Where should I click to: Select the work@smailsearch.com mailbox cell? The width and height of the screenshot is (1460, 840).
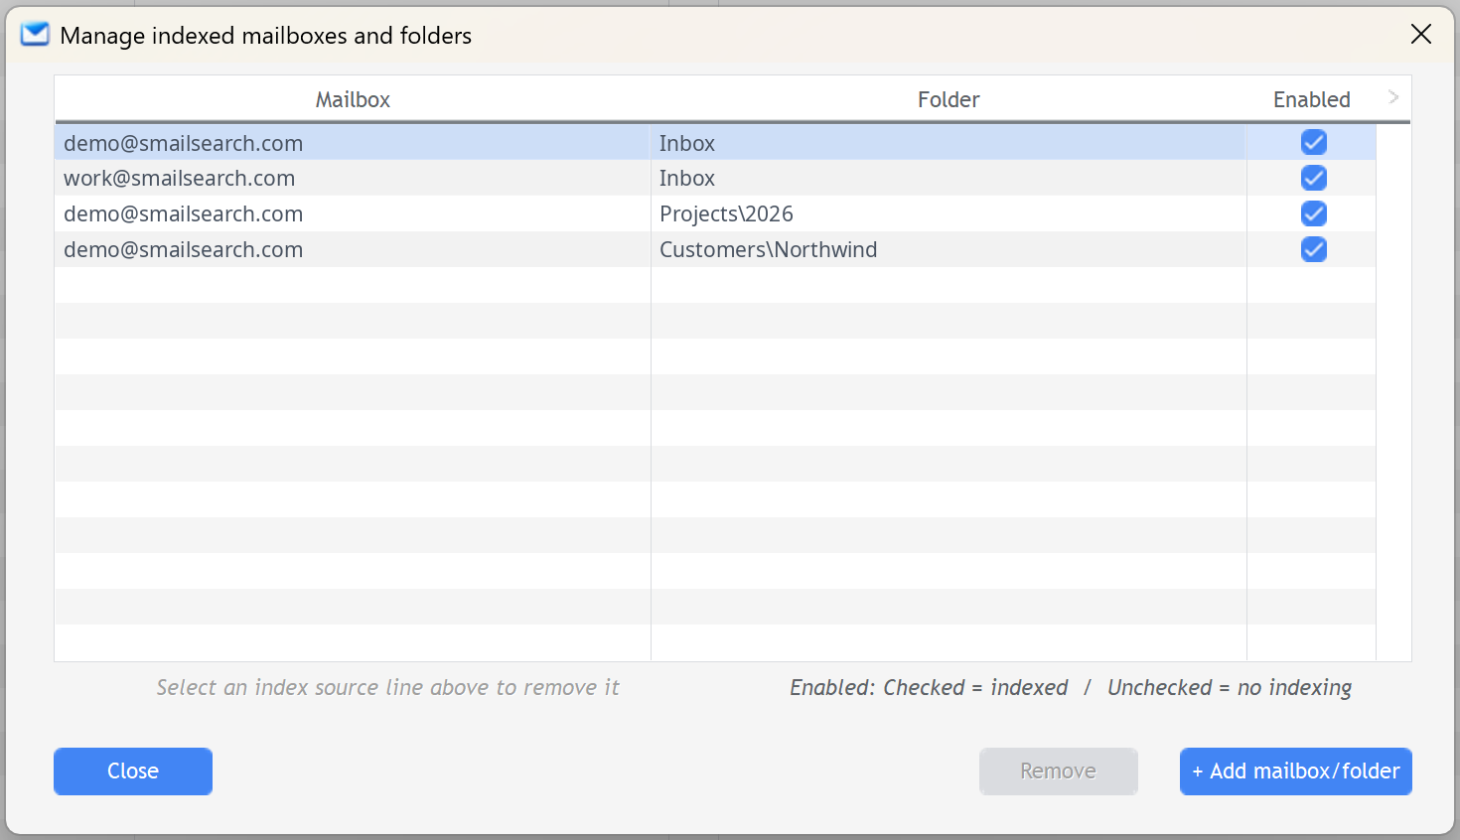pos(353,178)
